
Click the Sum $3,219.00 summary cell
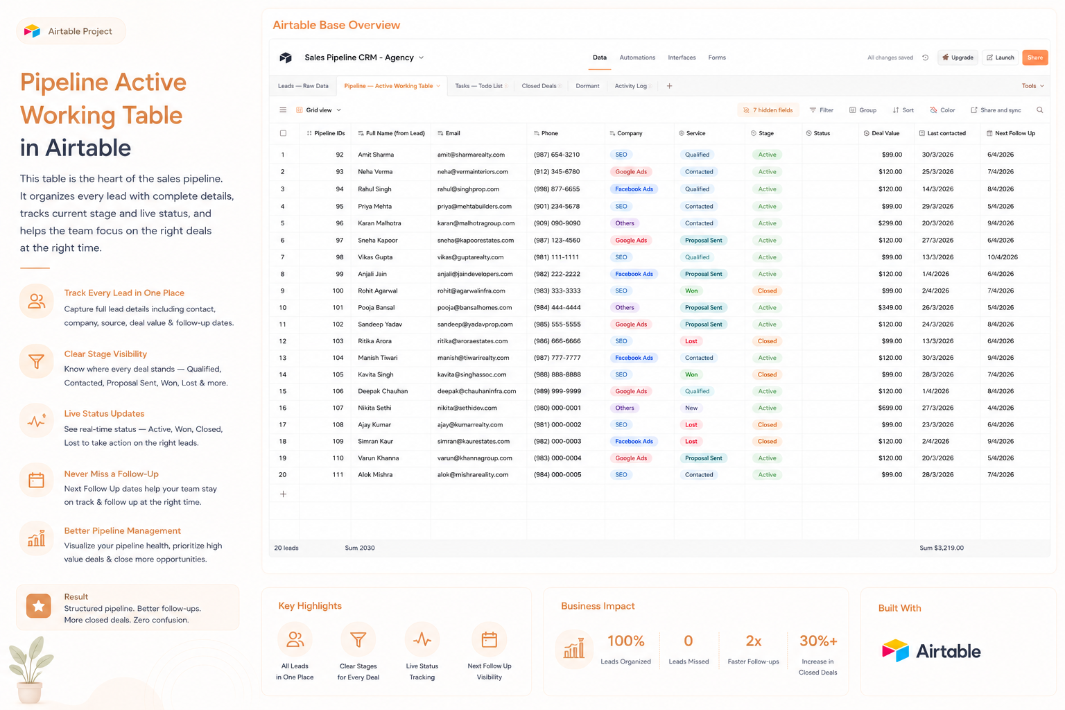point(942,548)
